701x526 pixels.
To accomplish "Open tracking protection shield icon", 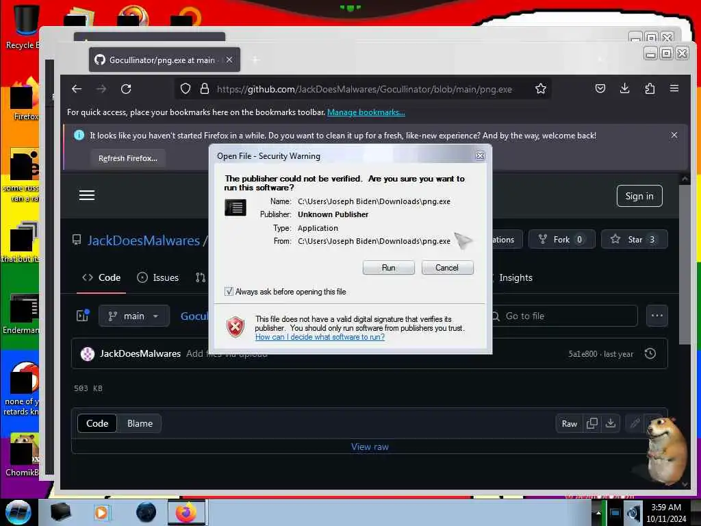I will click(186, 89).
